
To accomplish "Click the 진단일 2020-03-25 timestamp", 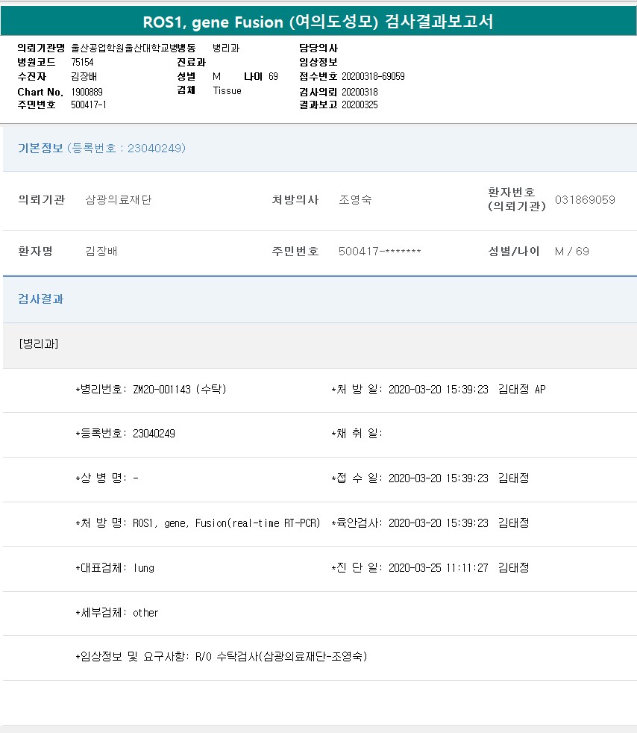I will click(439, 568).
